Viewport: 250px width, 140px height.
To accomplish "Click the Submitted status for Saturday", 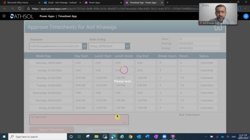I will click(208, 63).
